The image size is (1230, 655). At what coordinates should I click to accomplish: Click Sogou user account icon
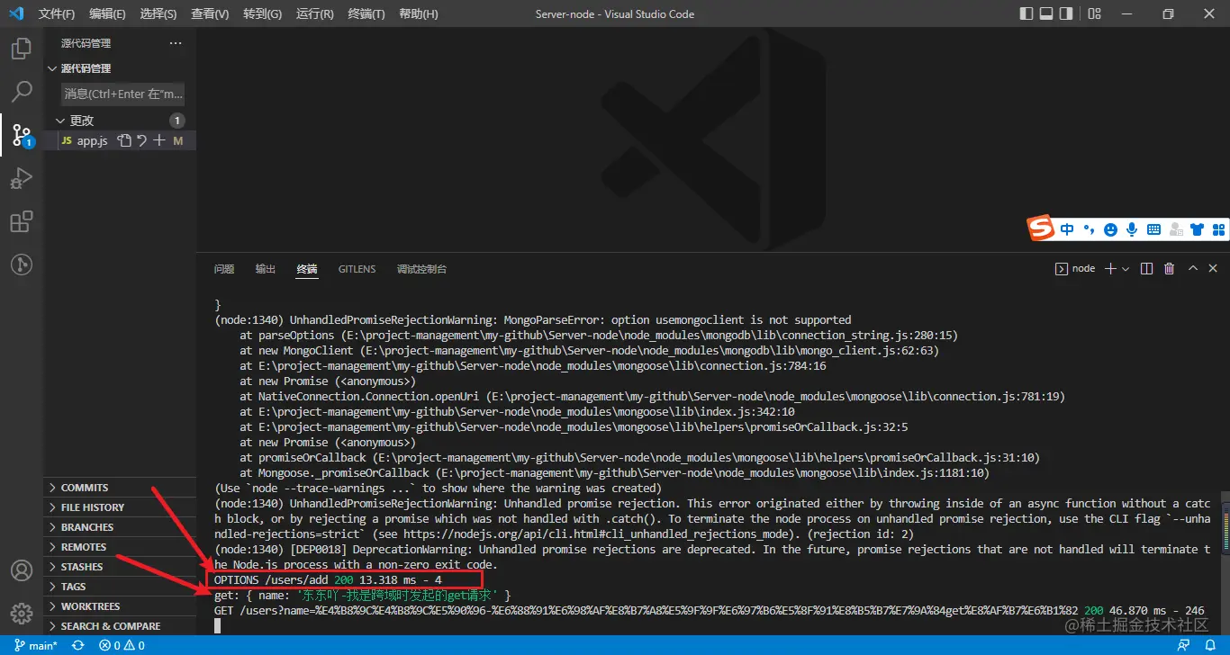click(1175, 229)
